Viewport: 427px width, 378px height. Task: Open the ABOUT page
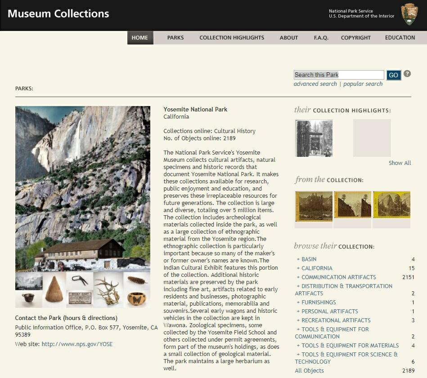tap(289, 38)
